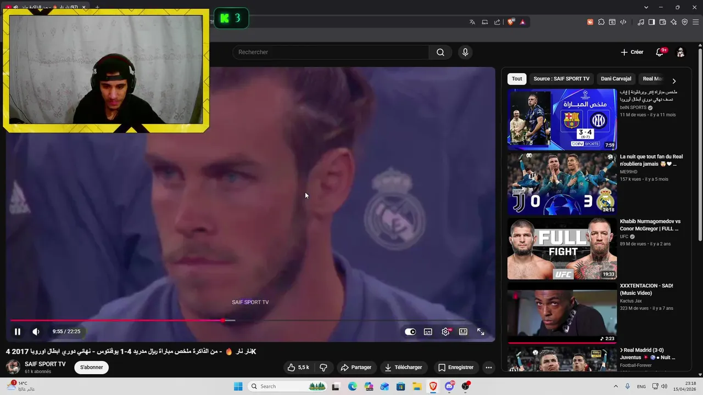Pause the video with the pause button
This screenshot has height=395, width=703.
point(18,331)
